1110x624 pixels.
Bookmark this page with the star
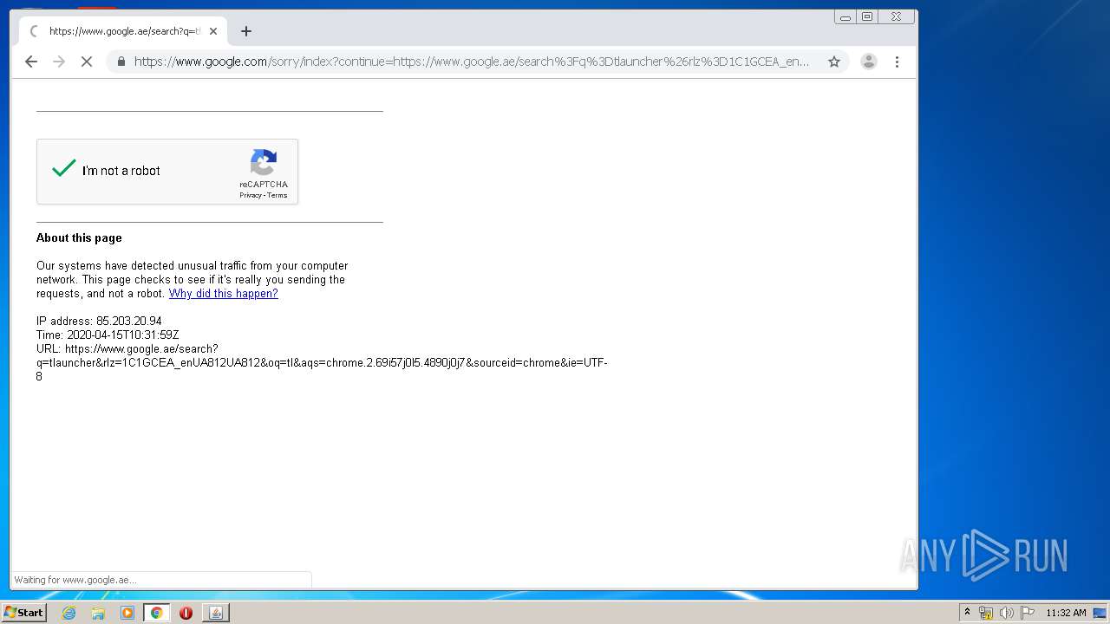point(834,62)
